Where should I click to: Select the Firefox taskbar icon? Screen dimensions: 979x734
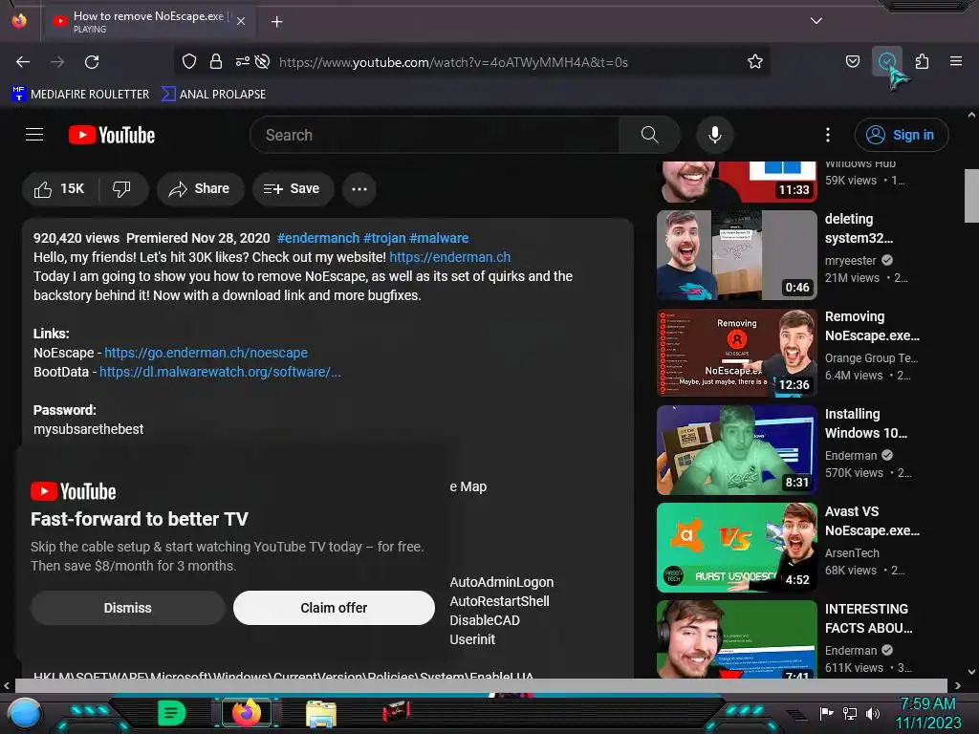point(247,713)
